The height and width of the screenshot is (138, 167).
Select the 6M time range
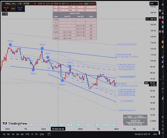tap(22, 134)
